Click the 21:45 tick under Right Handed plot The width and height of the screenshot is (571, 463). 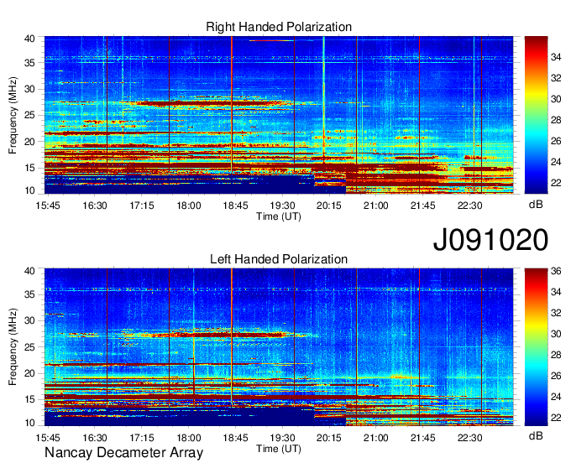click(x=422, y=205)
